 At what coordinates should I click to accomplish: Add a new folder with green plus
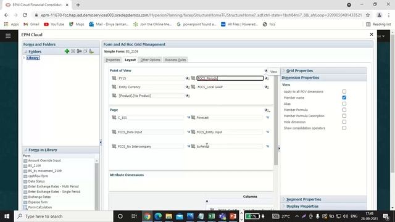[67, 51]
